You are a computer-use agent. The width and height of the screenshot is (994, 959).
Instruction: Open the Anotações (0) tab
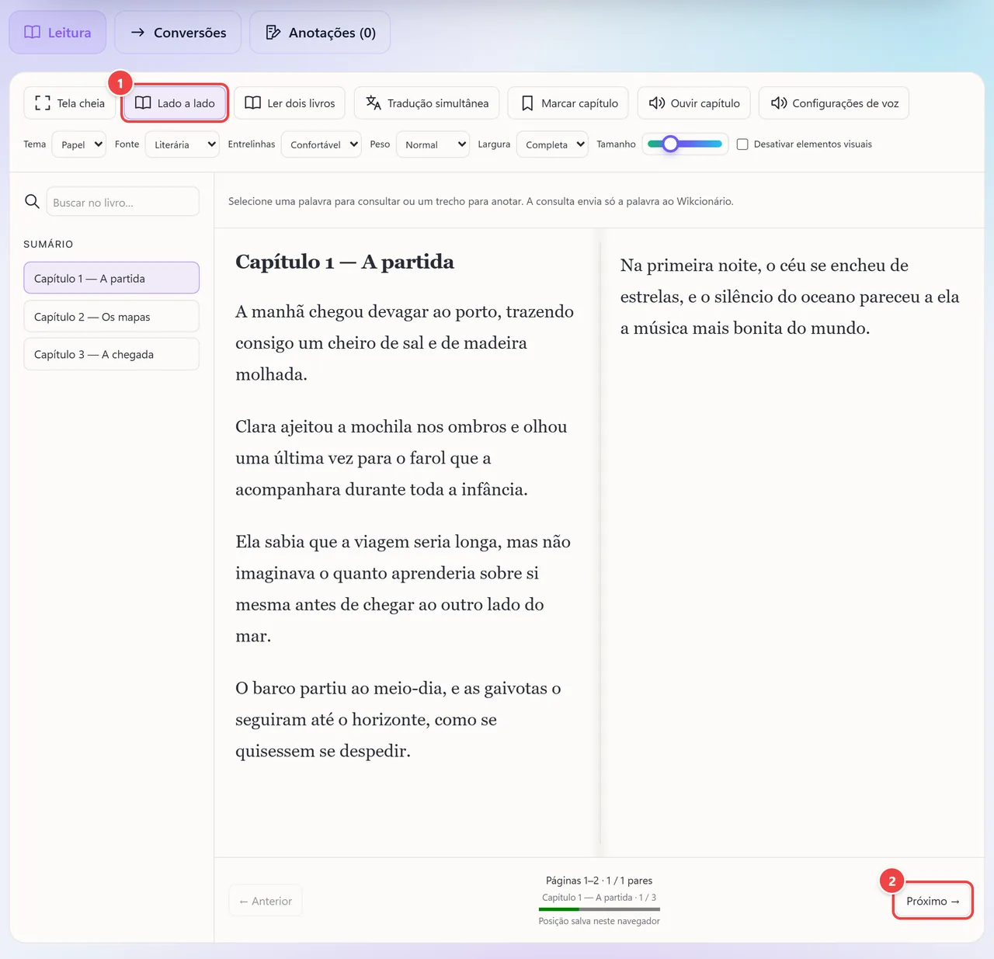click(320, 33)
